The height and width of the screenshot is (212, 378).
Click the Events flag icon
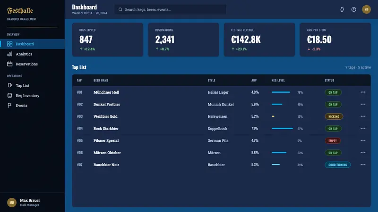9,105
